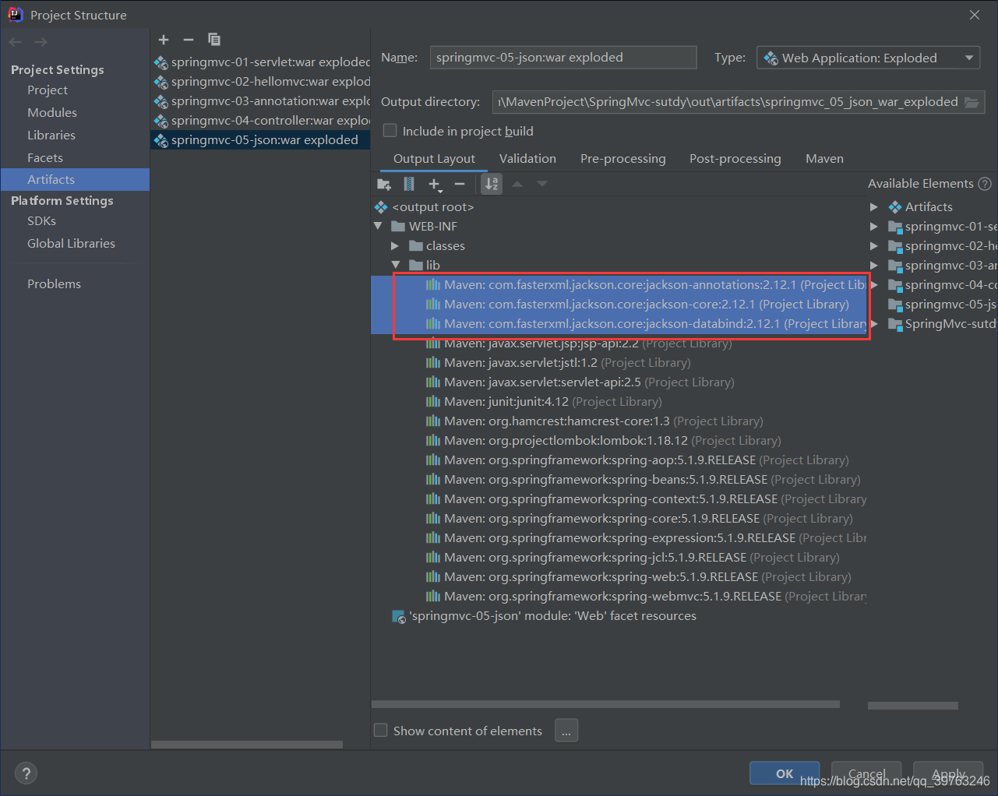
Task: Remove the selected artifact with minus icon
Action: (x=189, y=40)
